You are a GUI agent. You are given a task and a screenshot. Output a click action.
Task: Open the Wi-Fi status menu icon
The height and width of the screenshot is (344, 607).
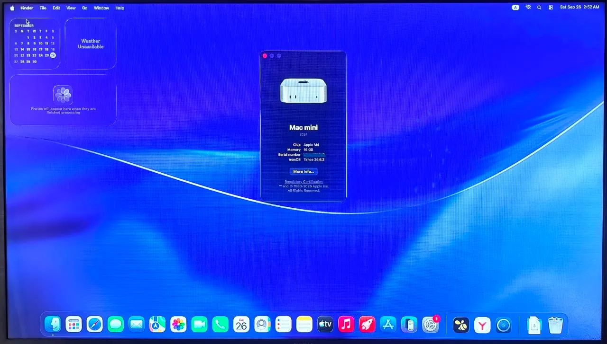528,7
